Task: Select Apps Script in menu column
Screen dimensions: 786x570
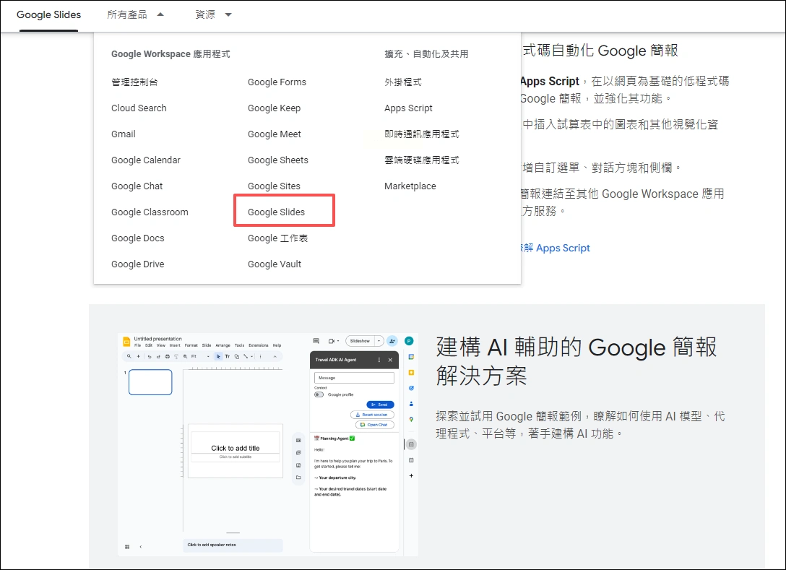Action: point(409,108)
